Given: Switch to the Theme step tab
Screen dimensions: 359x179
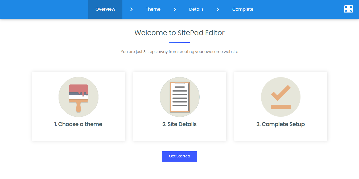Looking at the screenshot, I should [153, 9].
